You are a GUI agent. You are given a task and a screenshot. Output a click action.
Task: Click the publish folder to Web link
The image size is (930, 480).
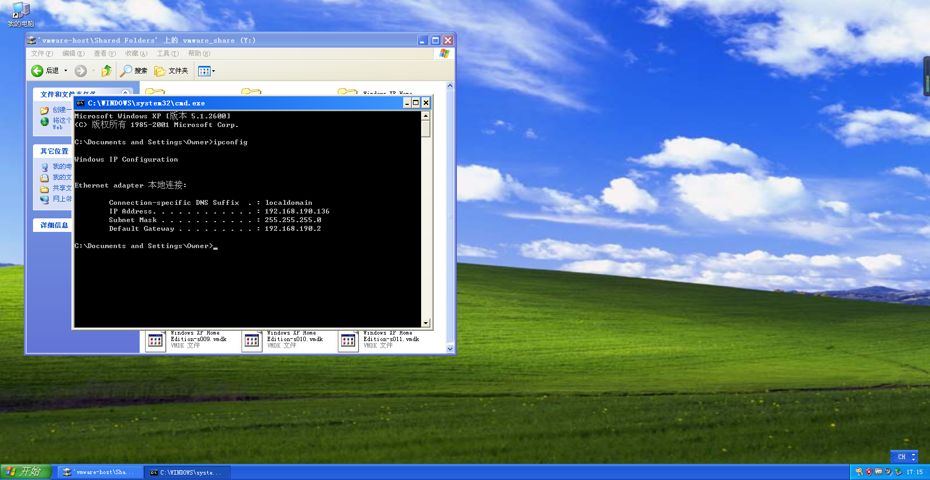pos(55,123)
